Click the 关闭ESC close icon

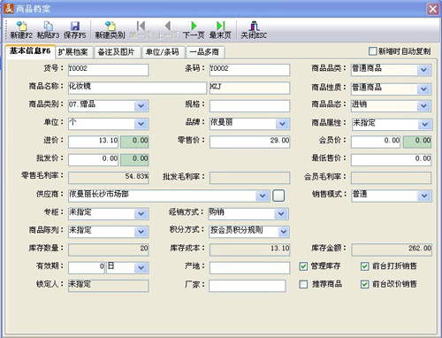254,26
